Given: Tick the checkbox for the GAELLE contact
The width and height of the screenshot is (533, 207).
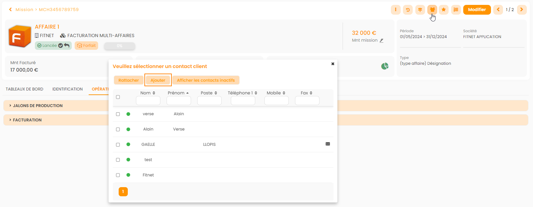Looking at the screenshot, I should [118, 145].
